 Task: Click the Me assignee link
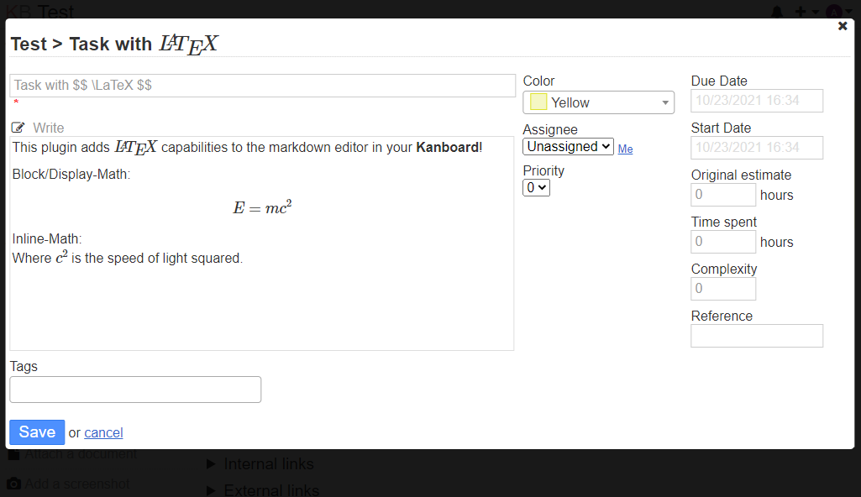coord(625,149)
